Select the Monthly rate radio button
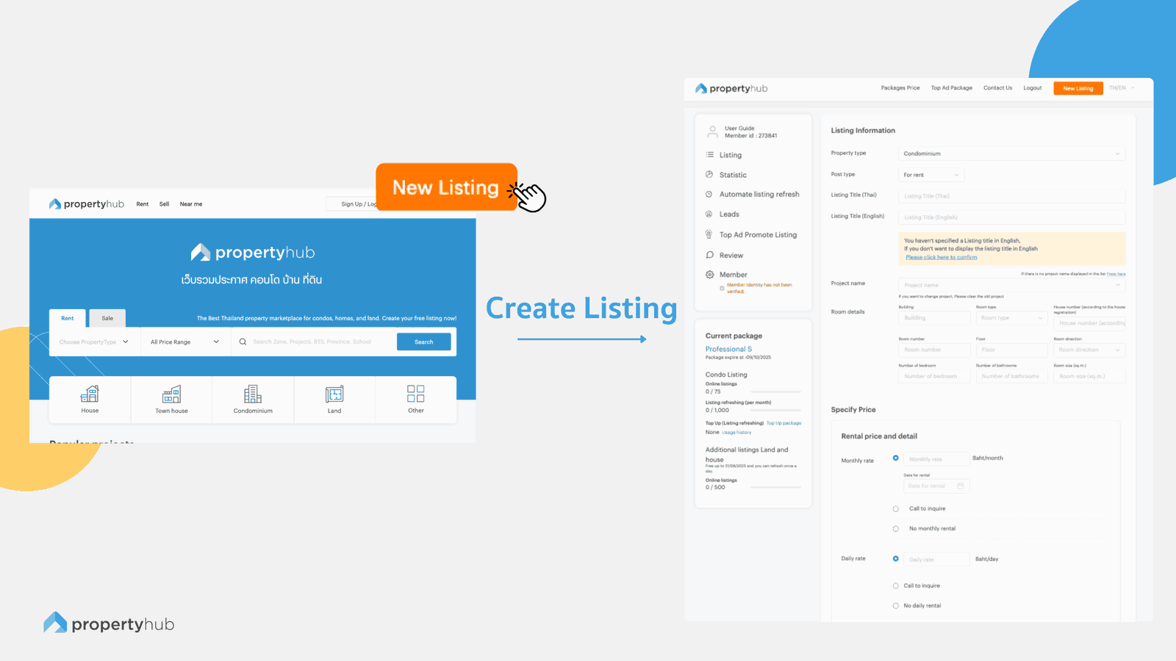1176x661 pixels. click(895, 458)
